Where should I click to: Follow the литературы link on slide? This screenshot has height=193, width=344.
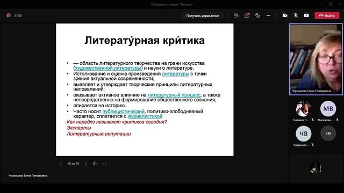point(176,74)
